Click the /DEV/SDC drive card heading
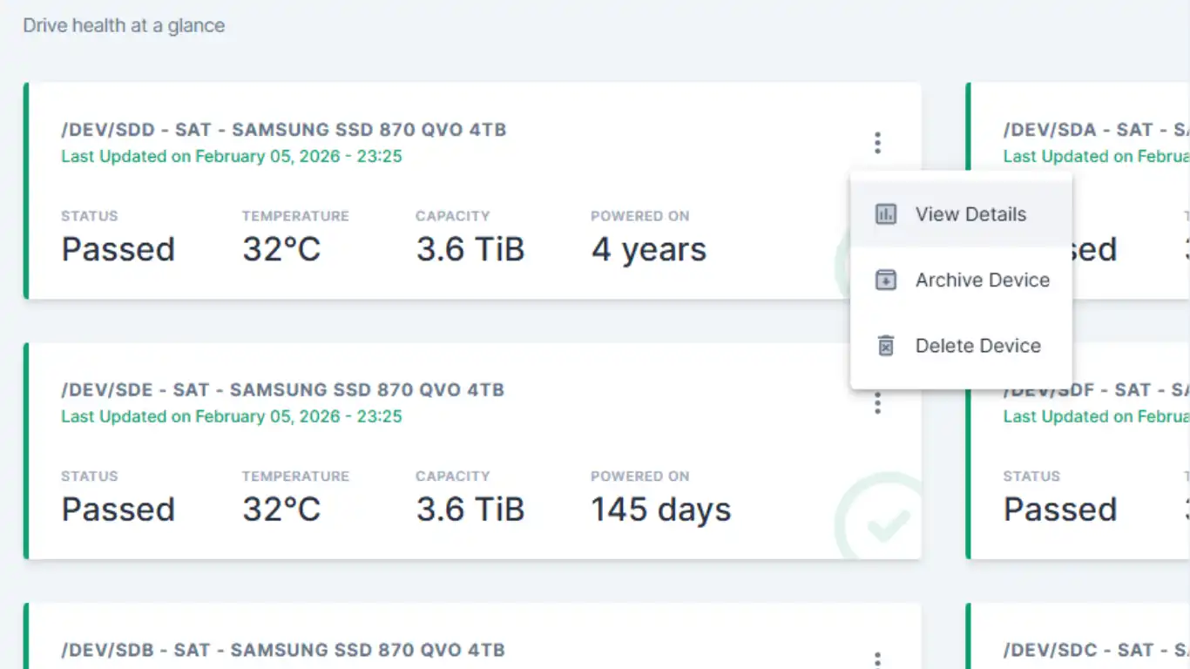The height and width of the screenshot is (669, 1190). click(1095, 651)
